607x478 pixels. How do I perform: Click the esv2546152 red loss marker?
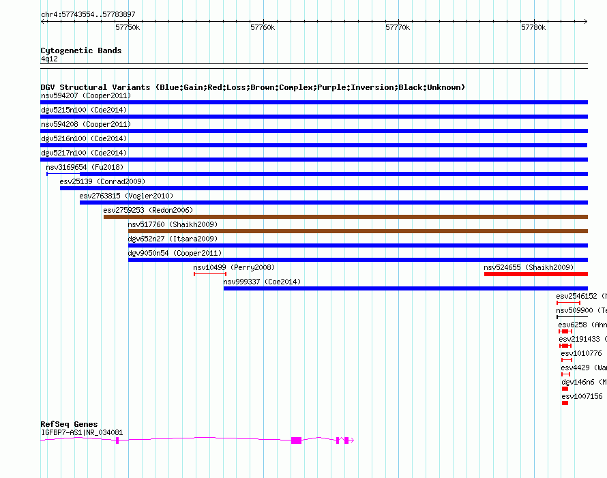coord(568,303)
